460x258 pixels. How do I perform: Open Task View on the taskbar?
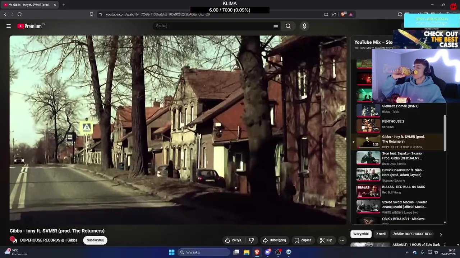tap(236, 252)
